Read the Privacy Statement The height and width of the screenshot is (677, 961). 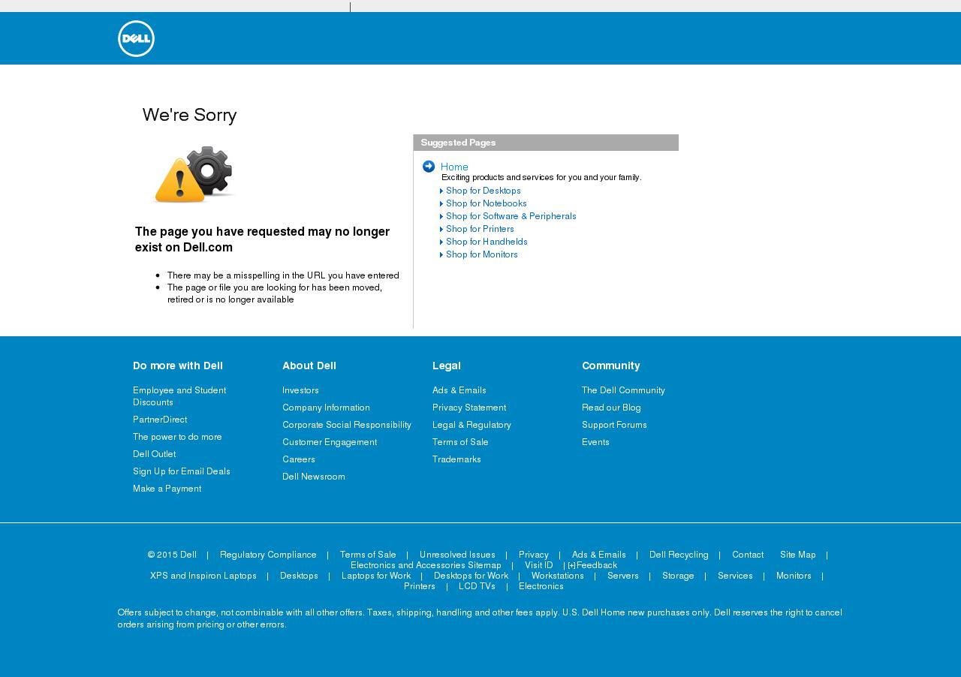469,408
